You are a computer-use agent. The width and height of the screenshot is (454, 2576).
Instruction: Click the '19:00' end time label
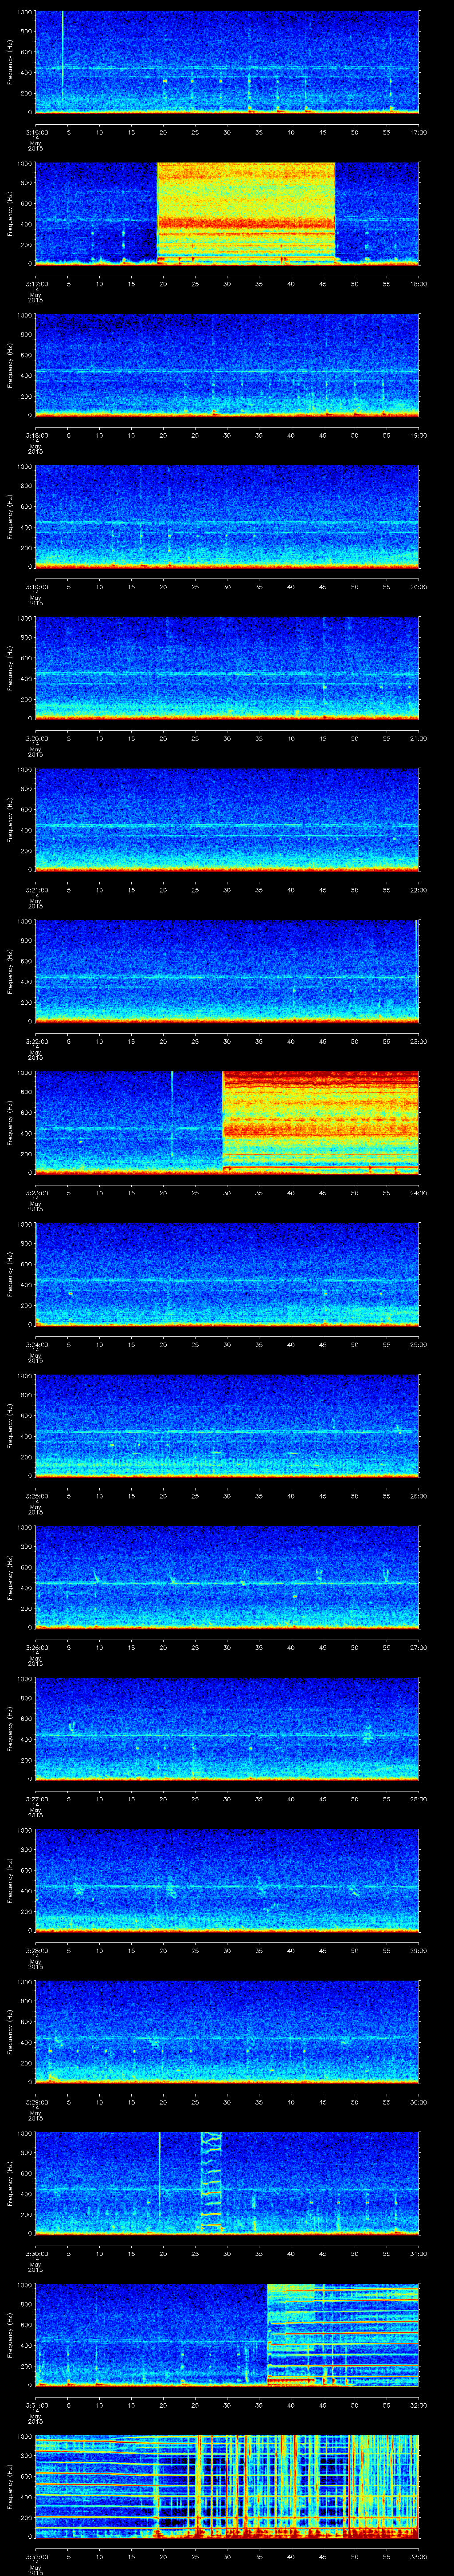pyautogui.click(x=418, y=435)
